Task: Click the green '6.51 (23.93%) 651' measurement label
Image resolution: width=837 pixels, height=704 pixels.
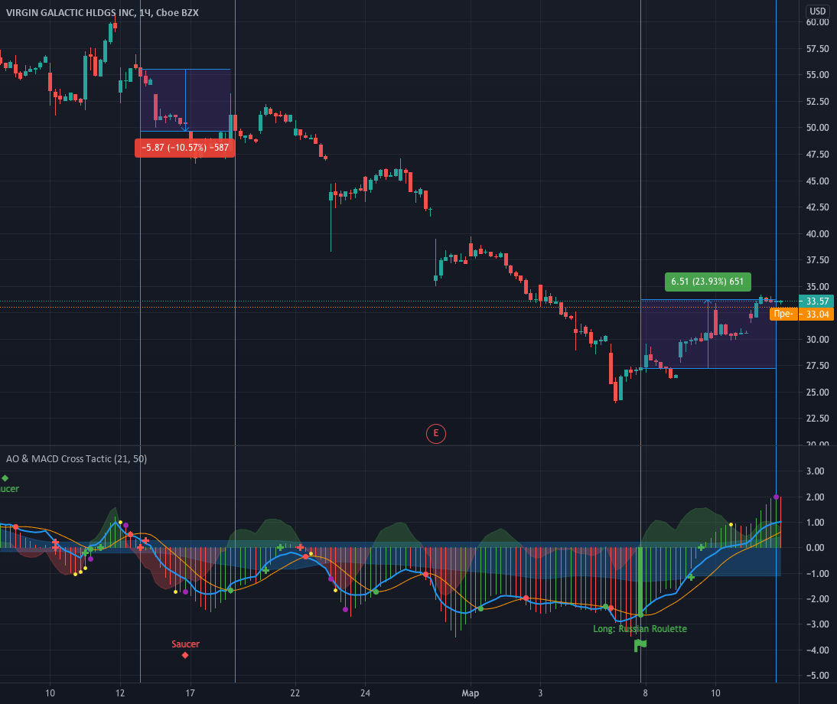Action: (707, 282)
